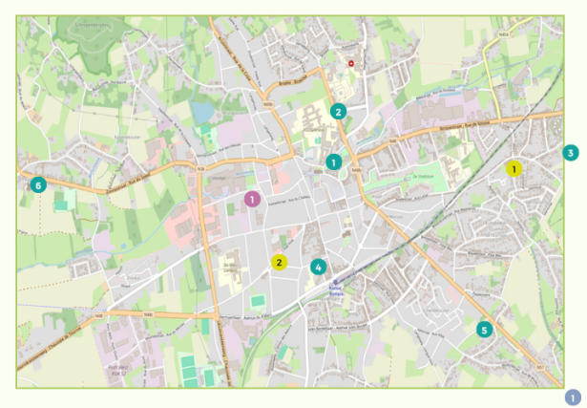Click the Ronse Renaix train station icon
This screenshot has height=408, width=587.
pyautogui.click(x=335, y=281)
